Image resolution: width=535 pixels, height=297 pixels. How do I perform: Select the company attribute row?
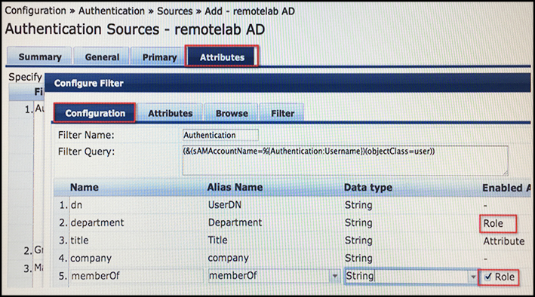coord(292,258)
